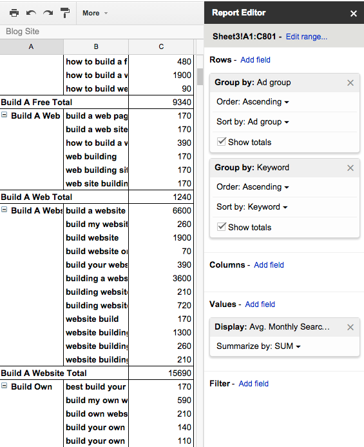364x447 pixels.
Task: Open the Order dropdown under Ad group
Action: click(253, 102)
